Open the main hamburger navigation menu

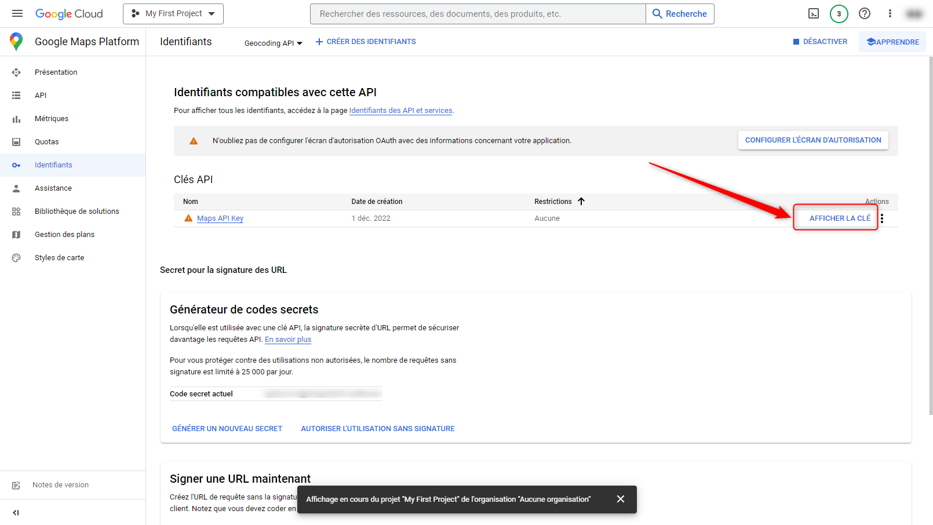[x=17, y=13]
